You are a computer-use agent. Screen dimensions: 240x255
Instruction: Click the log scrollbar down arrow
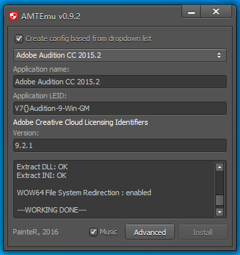coord(219,212)
